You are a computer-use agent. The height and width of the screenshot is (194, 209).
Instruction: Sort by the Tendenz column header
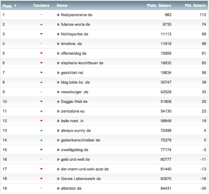(x=41, y=5)
